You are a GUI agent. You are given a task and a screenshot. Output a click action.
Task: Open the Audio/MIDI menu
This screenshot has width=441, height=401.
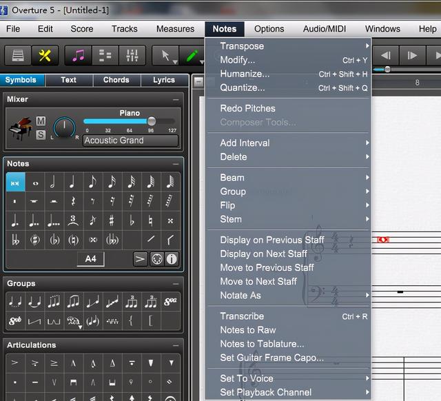[325, 29]
